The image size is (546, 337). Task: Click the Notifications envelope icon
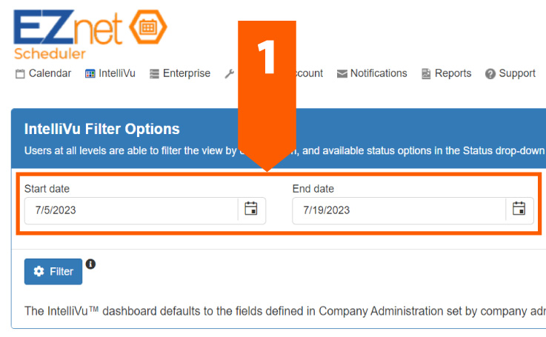[x=342, y=74]
